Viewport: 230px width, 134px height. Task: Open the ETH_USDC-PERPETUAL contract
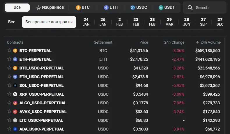(x=42, y=77)
